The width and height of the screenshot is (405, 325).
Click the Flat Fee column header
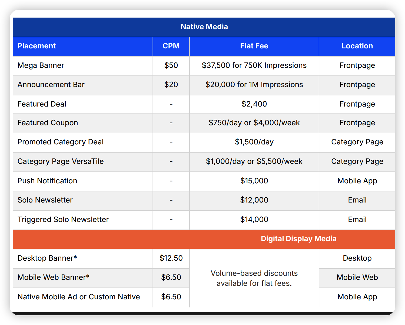click(x=254, y=46)
